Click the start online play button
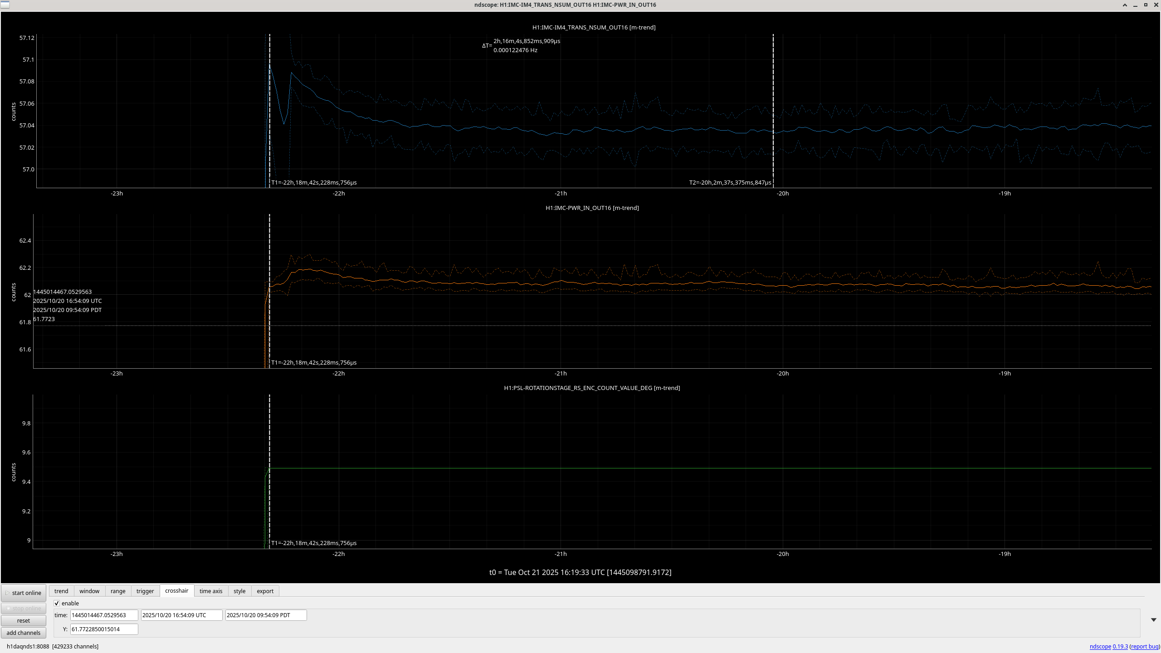 (x=24, y=593)
